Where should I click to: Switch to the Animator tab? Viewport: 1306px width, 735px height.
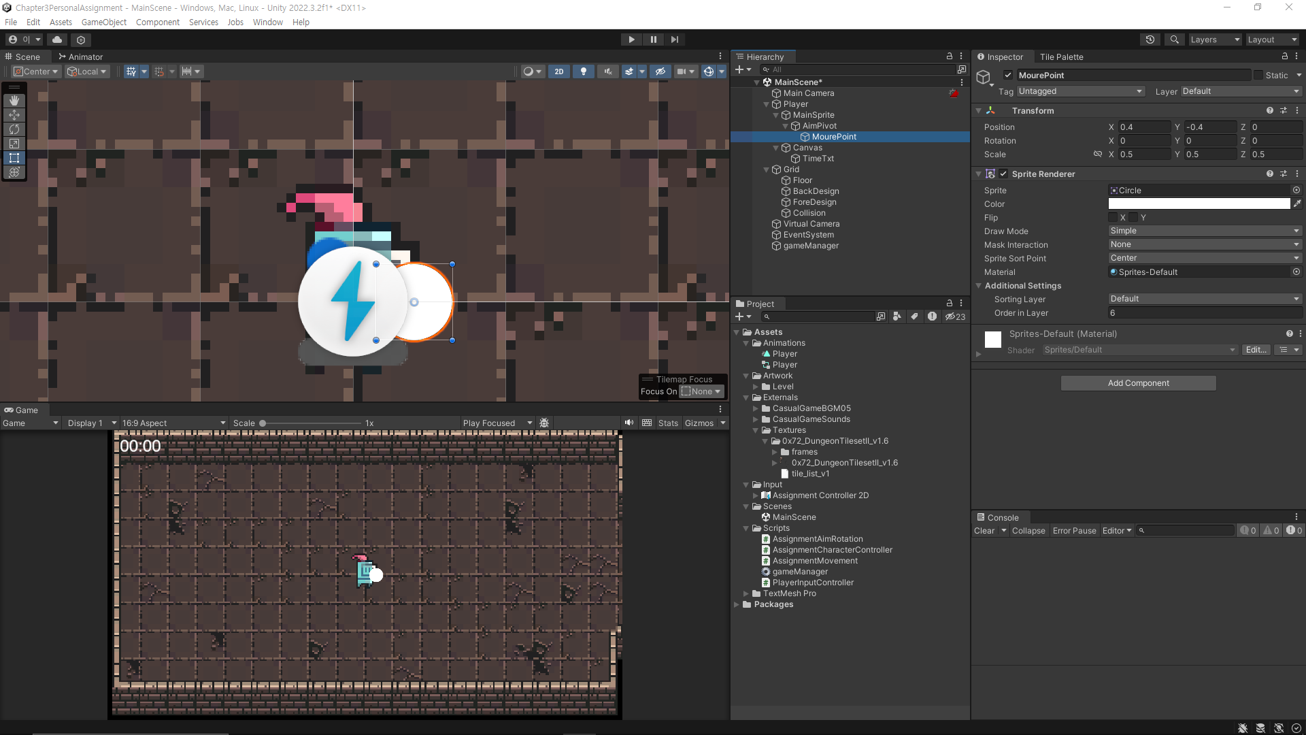[x=80, y=56]
